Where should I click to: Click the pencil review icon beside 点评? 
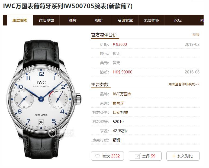[x=137, y=156]
